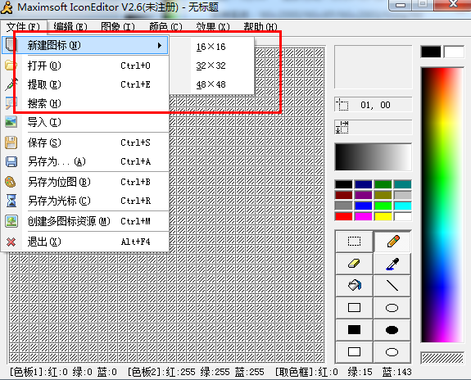Choose the eraser tool
This screenshot has height=380, width=471.
(354, 264)
